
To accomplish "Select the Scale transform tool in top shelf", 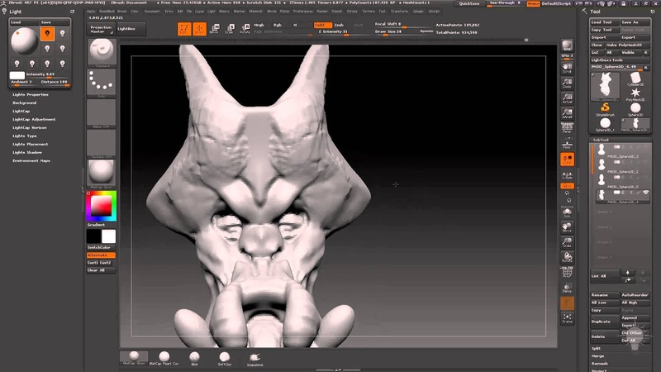I will 230,29.
